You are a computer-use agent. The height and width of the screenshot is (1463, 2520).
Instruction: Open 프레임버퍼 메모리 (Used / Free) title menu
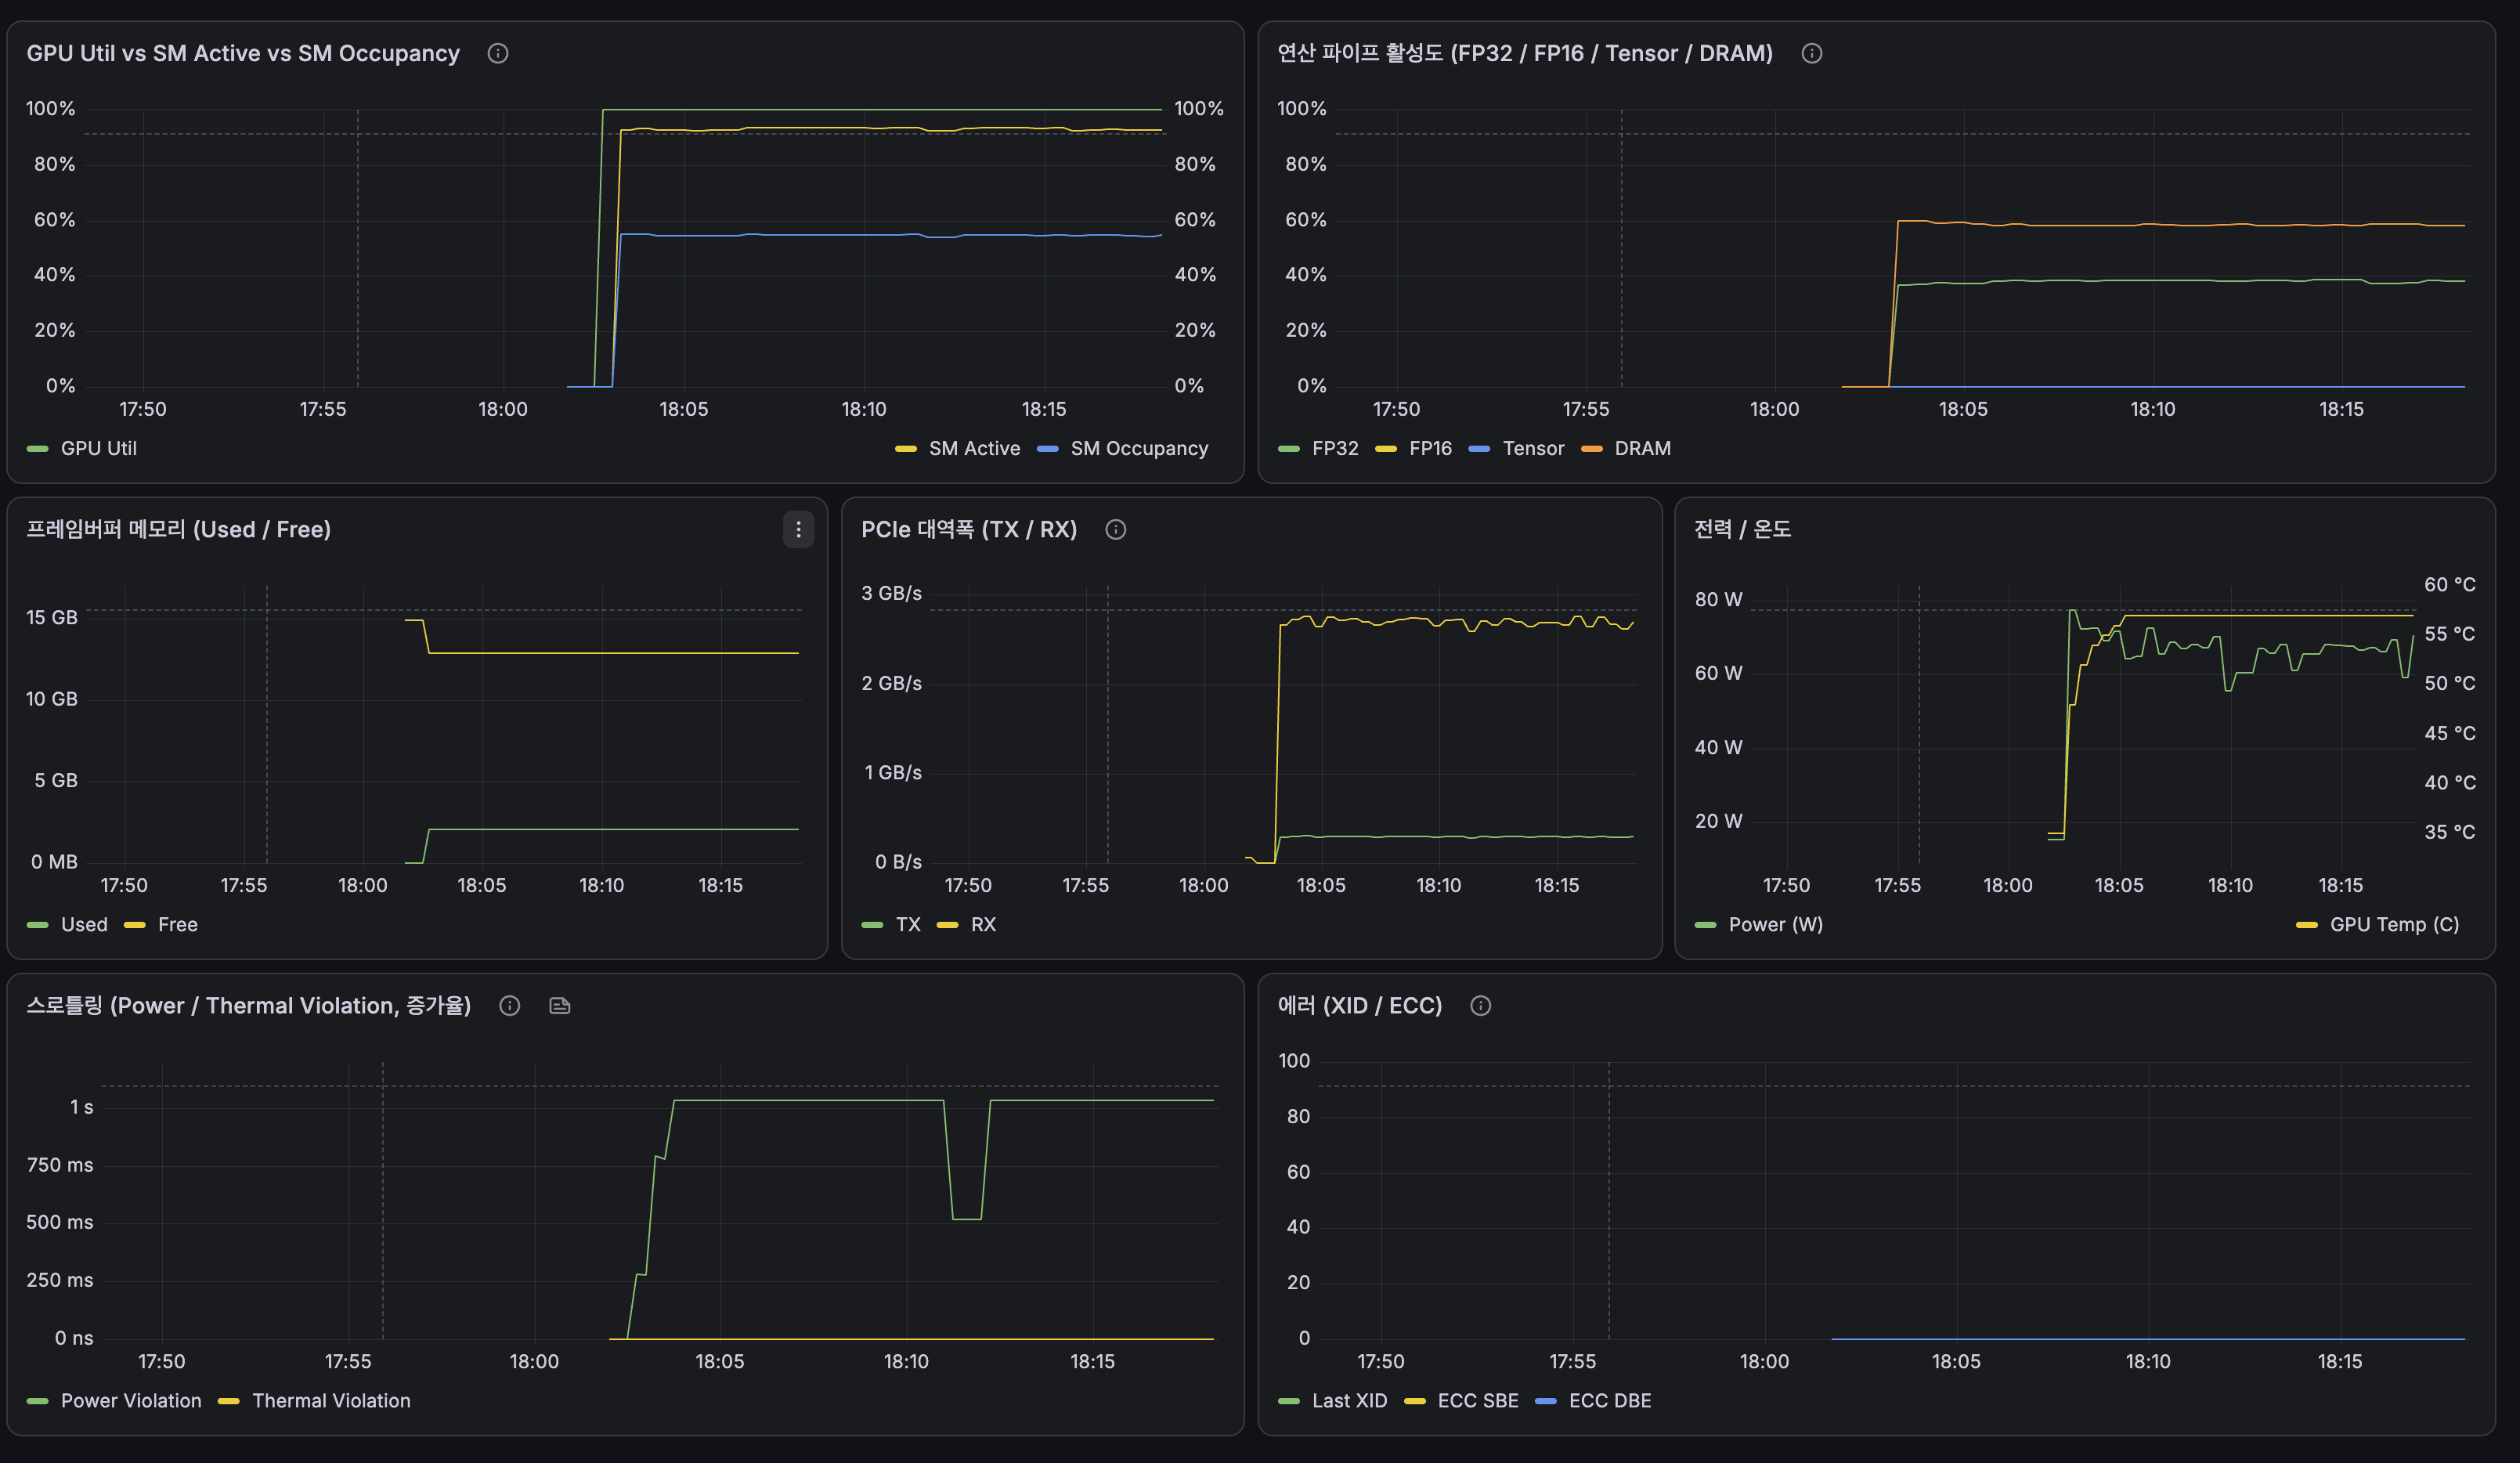click(178, 530)
